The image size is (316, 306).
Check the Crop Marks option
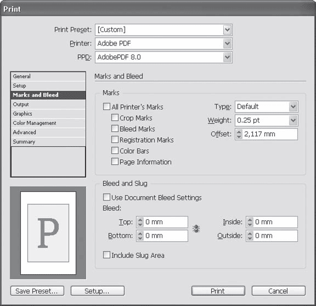click(115, 118)
